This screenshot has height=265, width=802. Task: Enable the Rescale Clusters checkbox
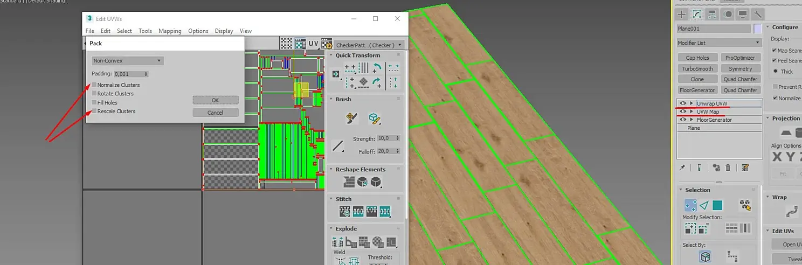point(94,111)
